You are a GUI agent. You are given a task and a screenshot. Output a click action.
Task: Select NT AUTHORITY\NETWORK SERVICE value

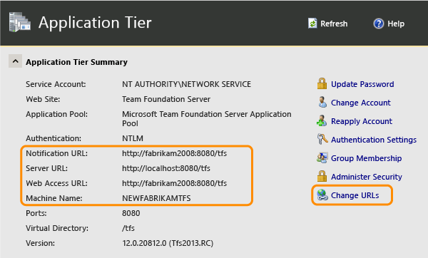pyautogui.click(x=186, y=84)
